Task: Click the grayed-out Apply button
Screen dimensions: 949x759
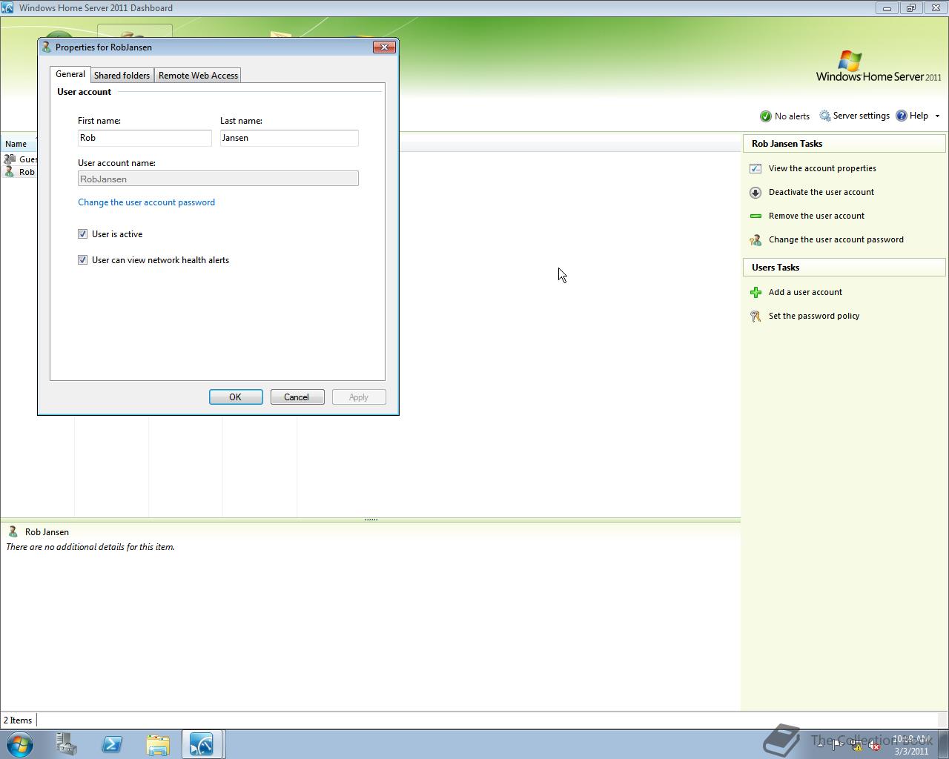Action: pos(359,397)
